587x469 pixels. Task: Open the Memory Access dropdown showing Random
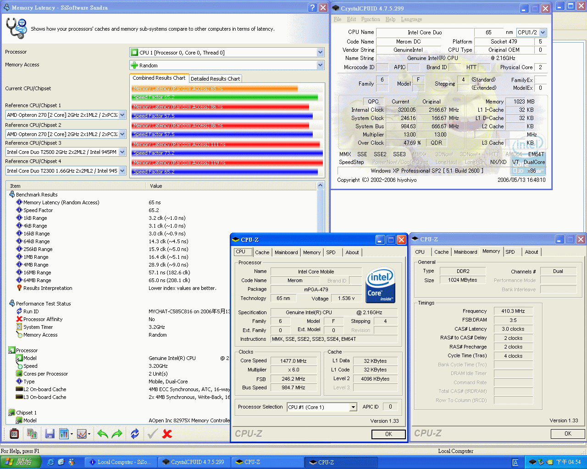[x=320, y=65]
